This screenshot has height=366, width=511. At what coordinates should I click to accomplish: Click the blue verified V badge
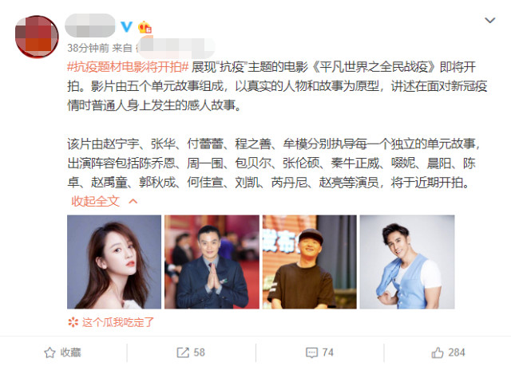pyautogui.click(x=126, y=26)
